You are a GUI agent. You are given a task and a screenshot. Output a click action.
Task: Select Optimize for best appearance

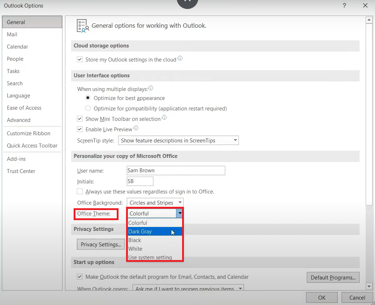coord(88,98)
